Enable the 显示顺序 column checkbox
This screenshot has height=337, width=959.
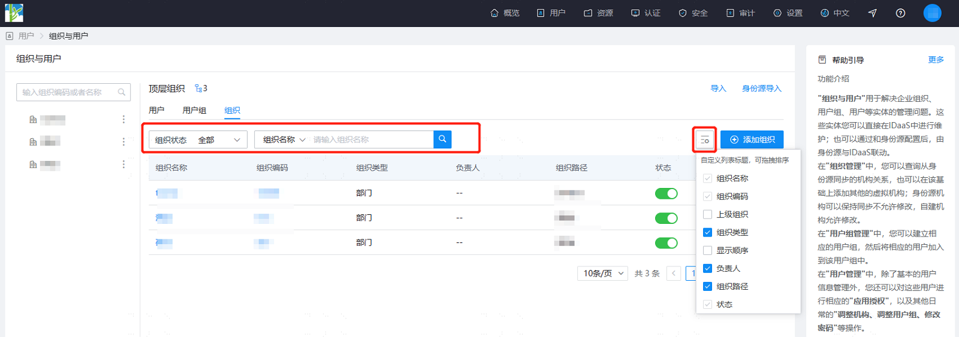(x=707, y=250)
